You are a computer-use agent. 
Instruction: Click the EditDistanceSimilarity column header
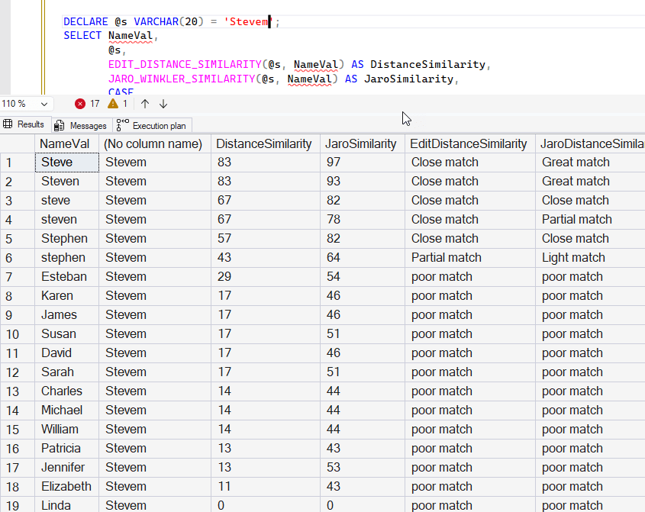coord(469,143)
